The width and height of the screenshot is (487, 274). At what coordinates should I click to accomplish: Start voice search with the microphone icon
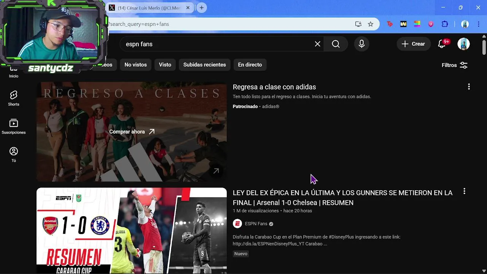[x=362, y=44]
